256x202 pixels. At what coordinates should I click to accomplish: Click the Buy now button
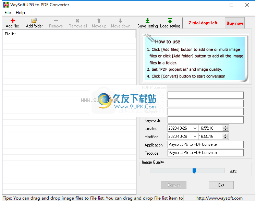(x=235, y=23)
